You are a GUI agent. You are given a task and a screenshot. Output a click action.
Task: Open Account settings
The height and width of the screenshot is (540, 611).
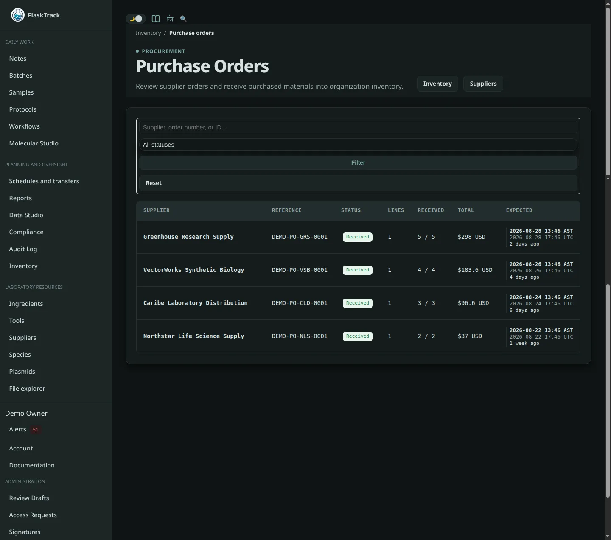[x=21, y=448]
